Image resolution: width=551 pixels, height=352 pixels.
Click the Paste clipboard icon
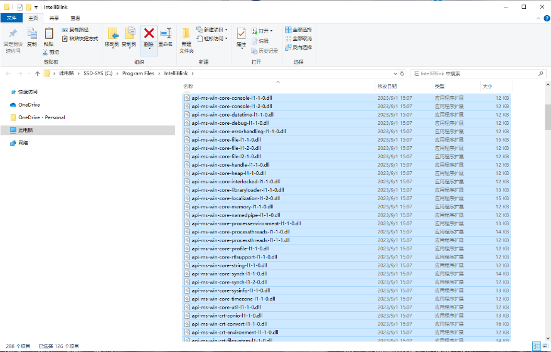click(x=49, y=33)
